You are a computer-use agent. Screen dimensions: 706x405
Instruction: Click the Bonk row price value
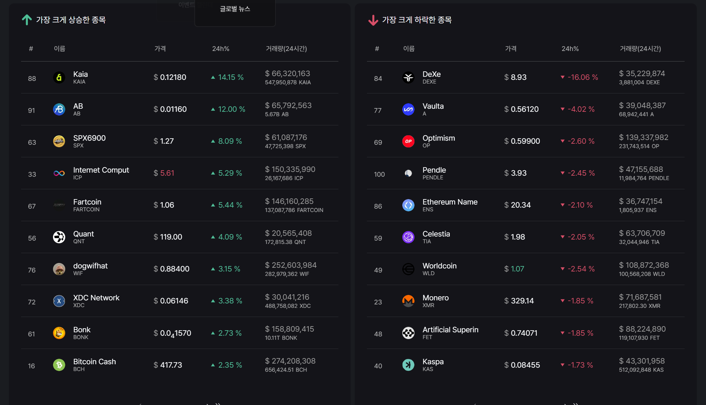(173, 333)
